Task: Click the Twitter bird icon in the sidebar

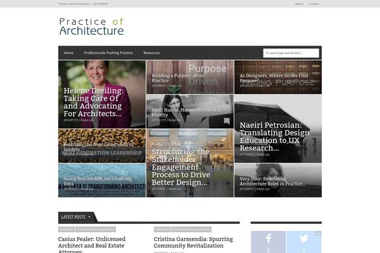Action: (x=304, y=238)
